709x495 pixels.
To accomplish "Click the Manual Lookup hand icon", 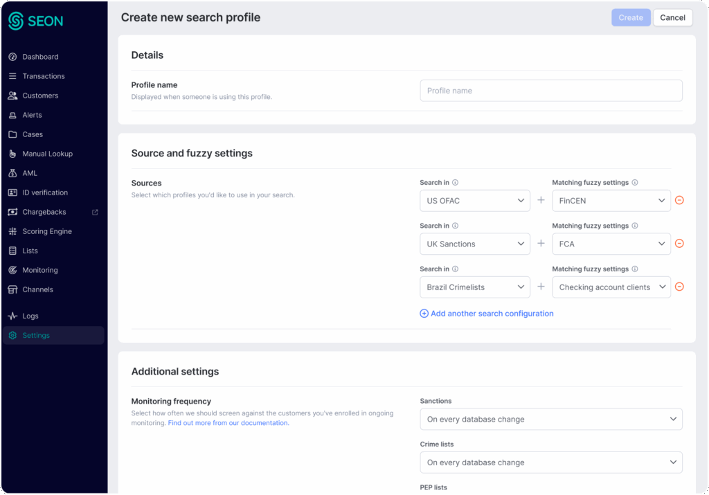I will (12, 154).
